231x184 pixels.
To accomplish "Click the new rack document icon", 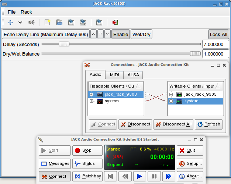I will click(48, 22).
